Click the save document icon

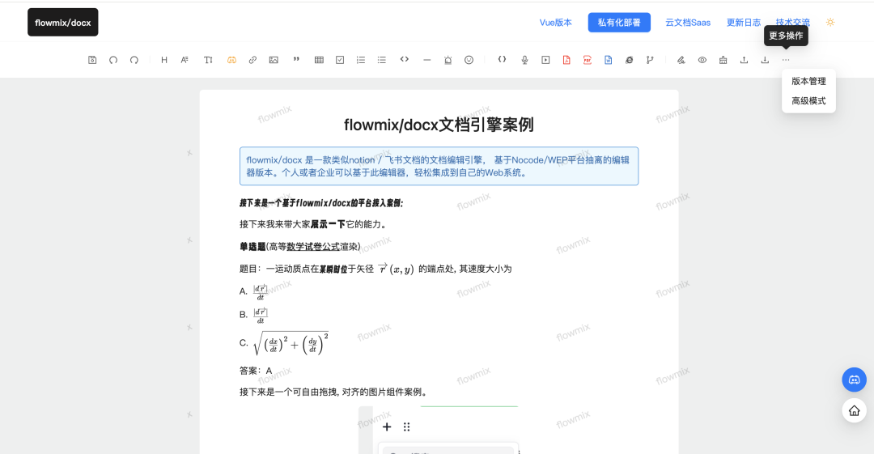92,60
